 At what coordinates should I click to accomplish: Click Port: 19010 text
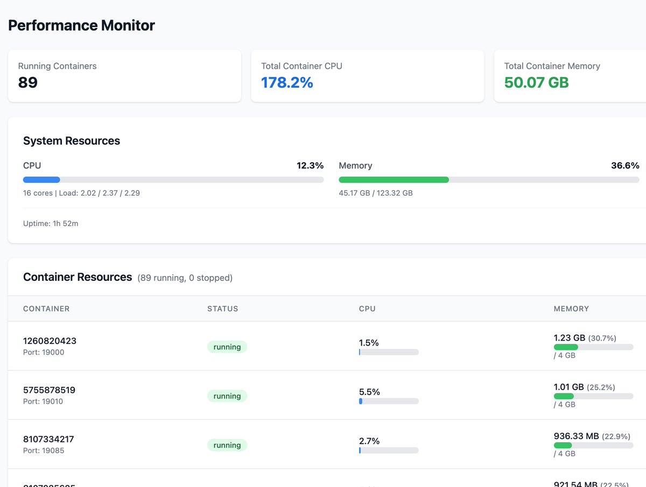click(x=43, y=401)
